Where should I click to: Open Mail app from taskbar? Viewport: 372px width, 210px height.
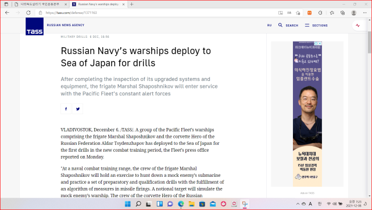click(213, 204)
